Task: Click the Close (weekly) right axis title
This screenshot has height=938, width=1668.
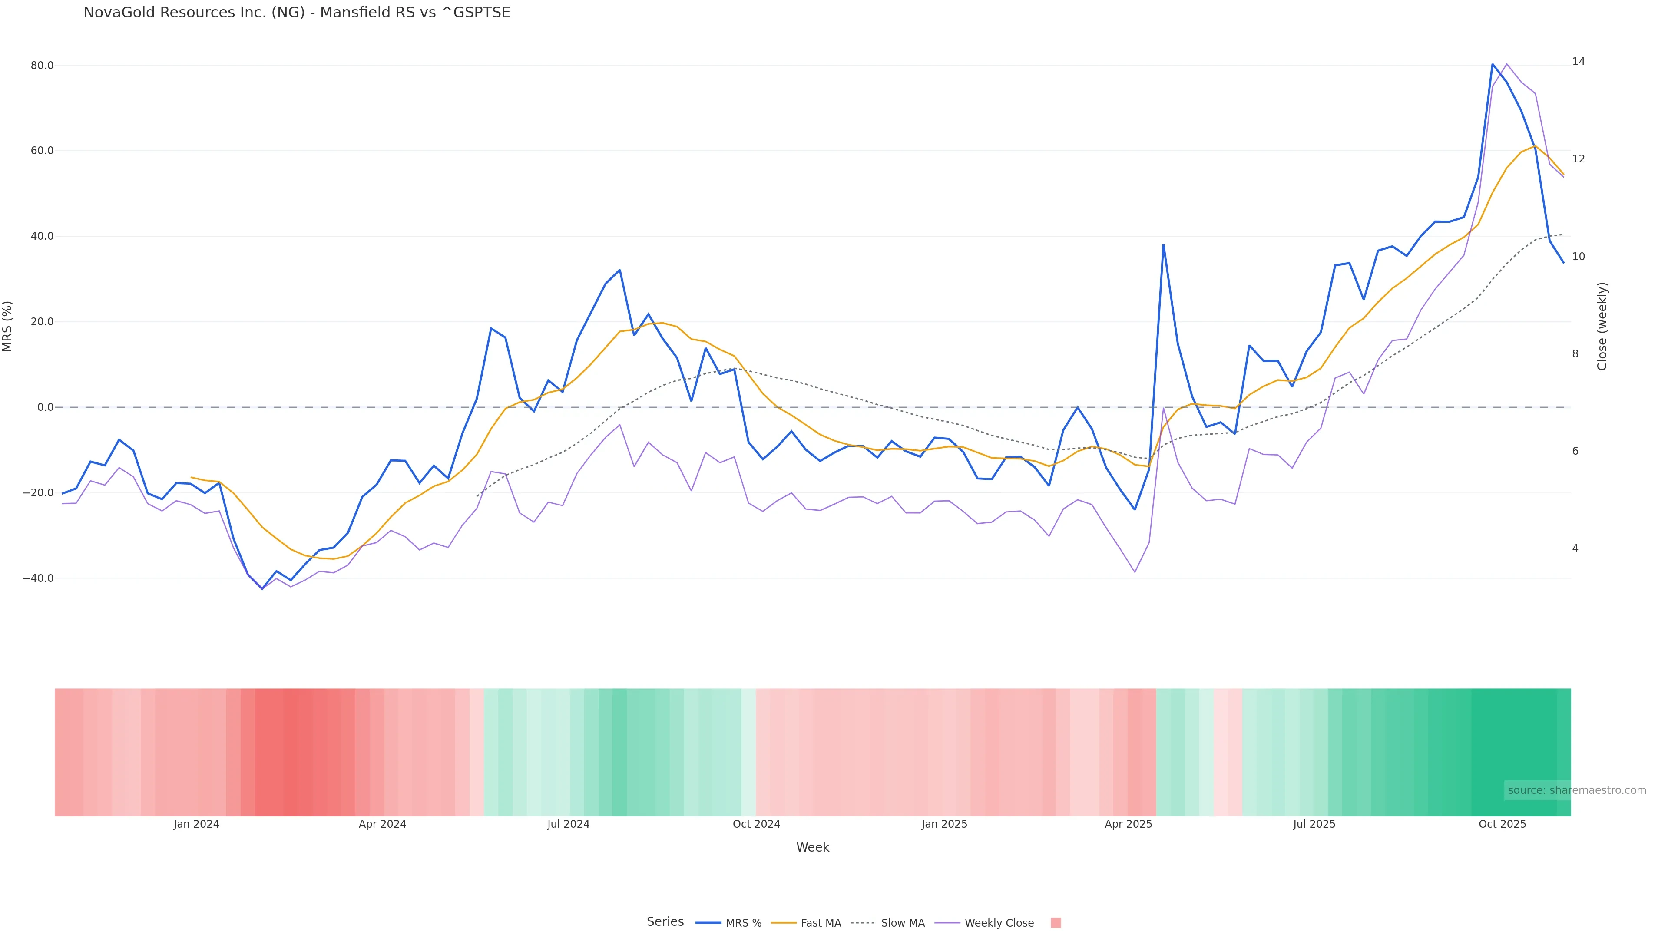Action: (x=1602, y=326)
